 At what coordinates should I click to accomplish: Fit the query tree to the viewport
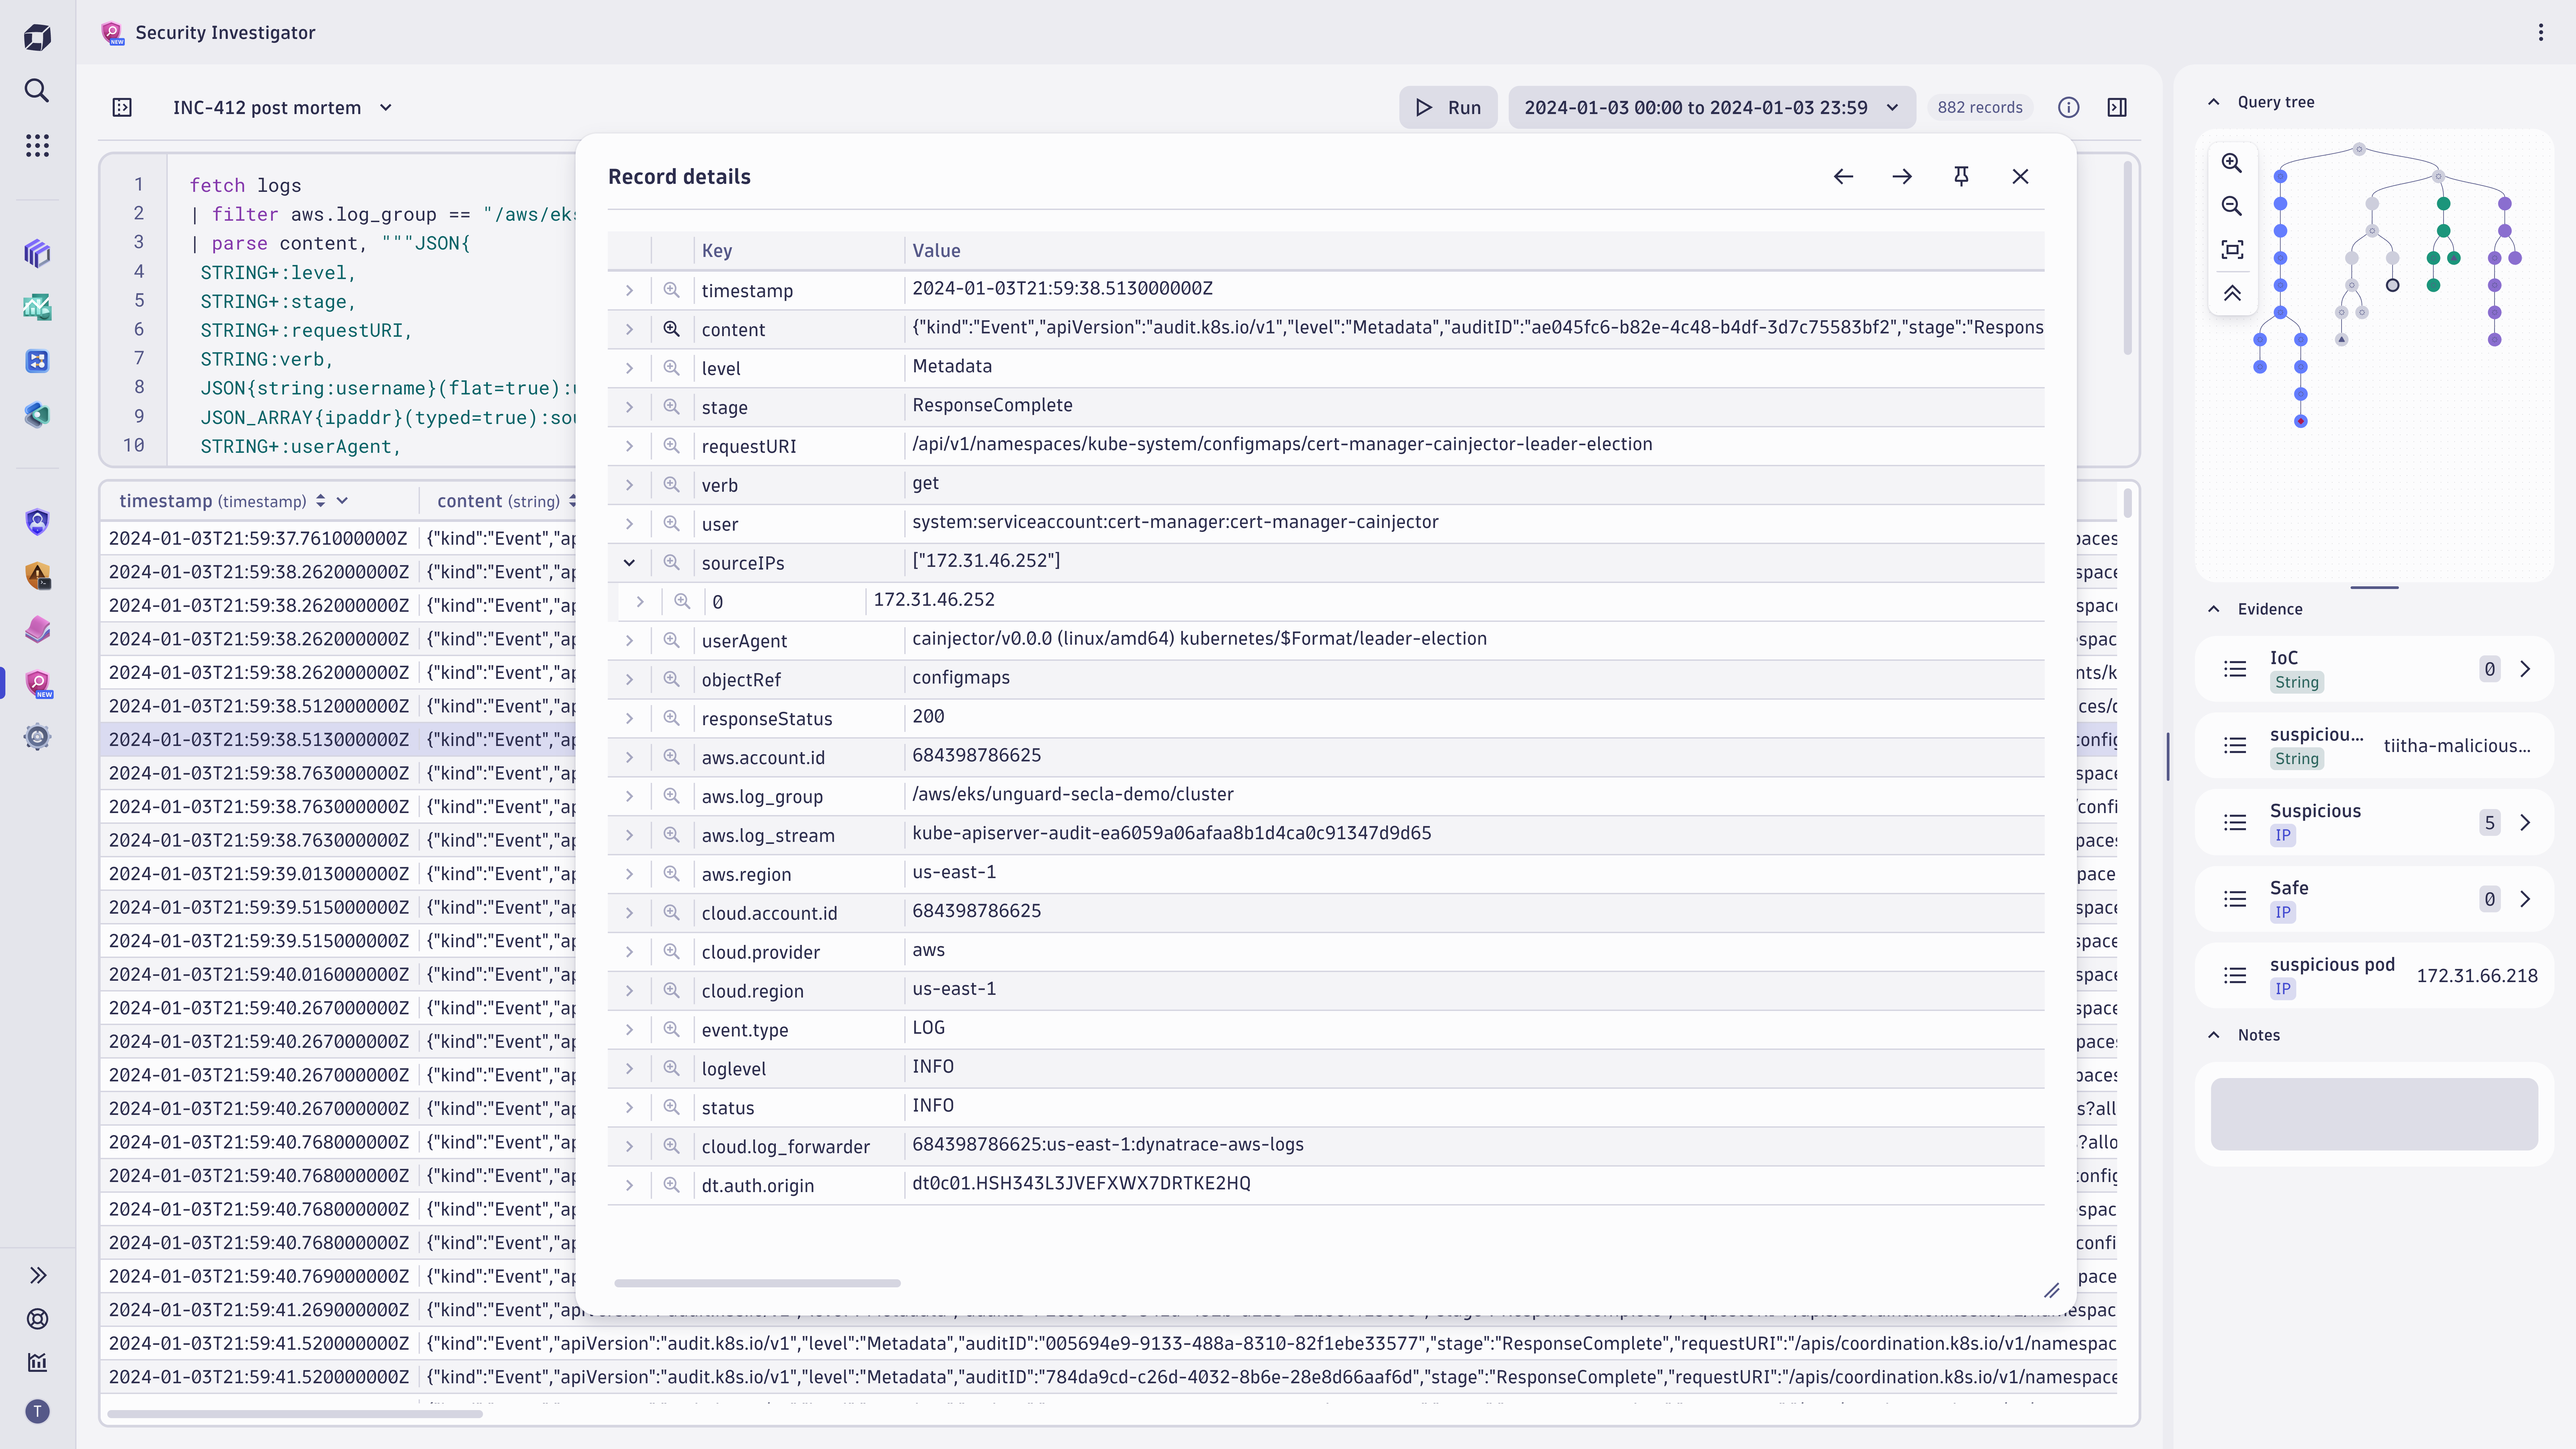click(2232, 249)
